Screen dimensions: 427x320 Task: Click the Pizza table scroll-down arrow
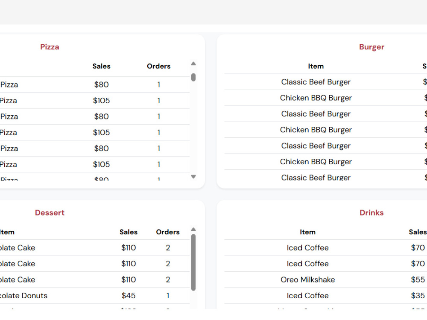click(193, 177)
